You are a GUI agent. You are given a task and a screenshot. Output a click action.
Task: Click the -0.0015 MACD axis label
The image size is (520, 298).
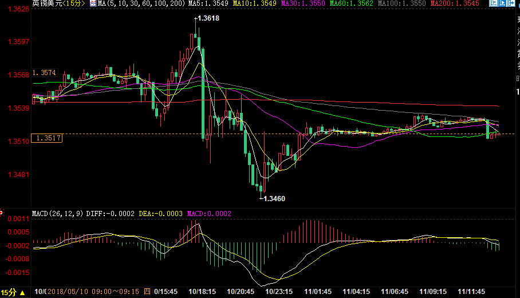pos(17,272)
